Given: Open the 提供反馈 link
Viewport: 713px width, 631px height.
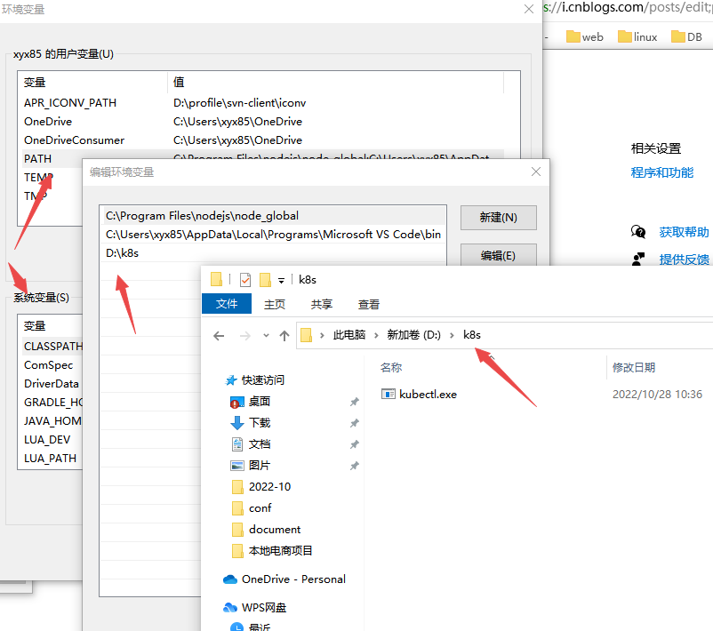Looking at the screenshot, I should (684, 260).
